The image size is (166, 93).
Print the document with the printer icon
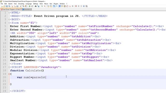click(17, 6)
